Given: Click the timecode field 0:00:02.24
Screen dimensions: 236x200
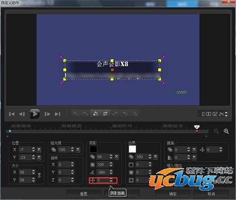Looking at the screenshot, I should tap(212, 114).
